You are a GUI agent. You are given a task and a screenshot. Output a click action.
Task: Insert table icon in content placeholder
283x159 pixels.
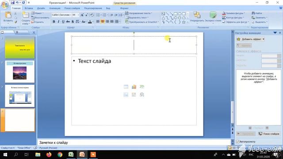click(x=126, y=87)
